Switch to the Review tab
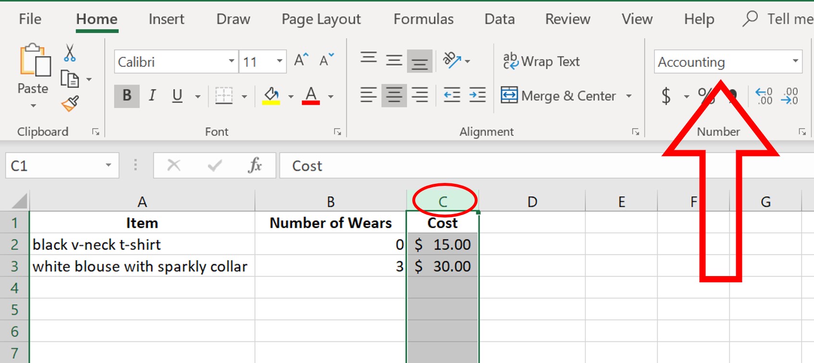 (567, 19)
